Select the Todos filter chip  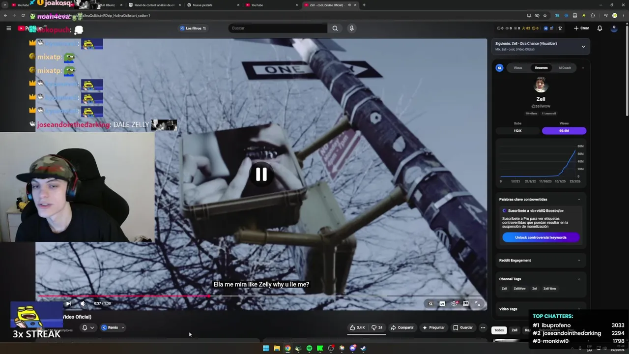pos(499,330)
